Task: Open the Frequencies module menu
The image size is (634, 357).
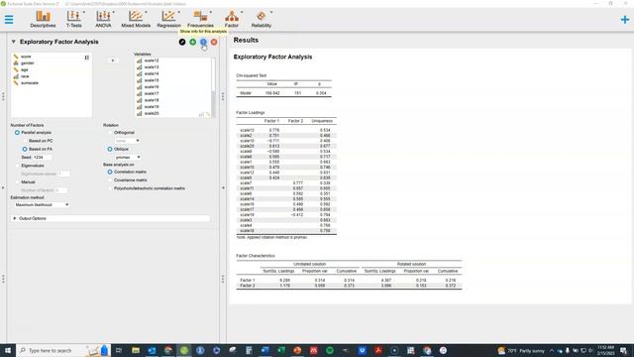Action: tap(200, 19)
